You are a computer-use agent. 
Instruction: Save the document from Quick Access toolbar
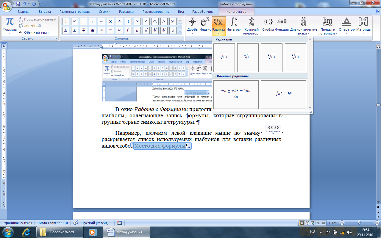(18, 4)
